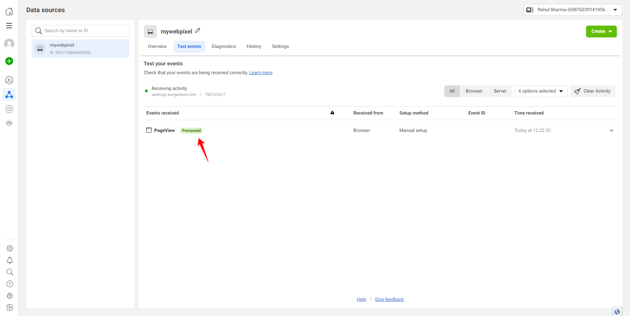Image resolution: width=630 pixels, height=316 pixels.
Task: Open the partner handshake icon
Action: [x=9, y=123]
